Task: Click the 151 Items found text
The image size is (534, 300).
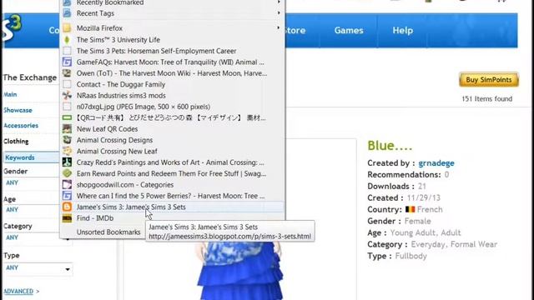Action: click(486, 99)
